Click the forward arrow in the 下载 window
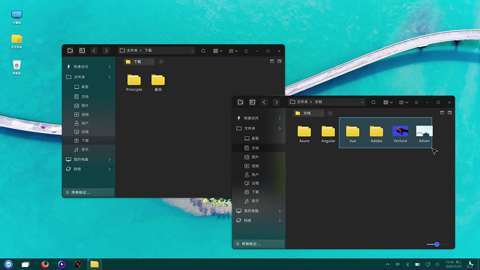The image size is (480, 270). [x=106, y=51]
